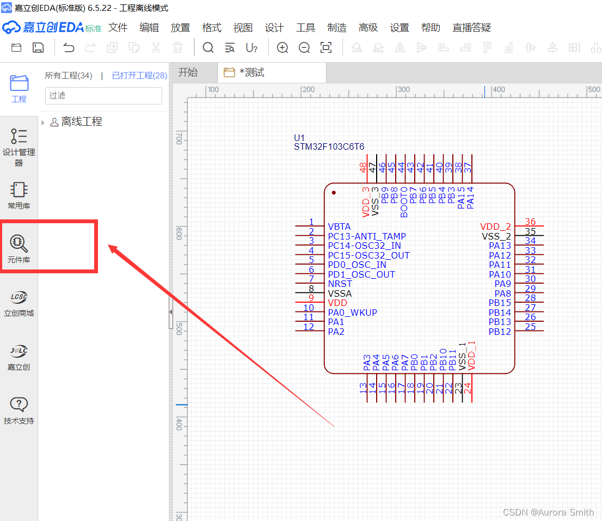The width and height of the screenshot is (602, 521).
Task: Click the delete trash icon
Action: pyautogui.click(x=177, y=47)
